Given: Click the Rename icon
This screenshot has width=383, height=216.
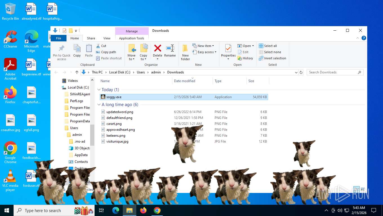Looking at the screenshot, I should 170,48.
